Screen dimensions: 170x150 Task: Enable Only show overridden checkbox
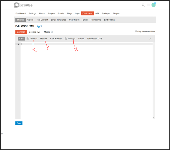click(x=136, y=31)
